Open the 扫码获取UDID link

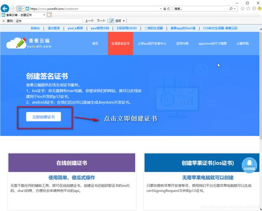tap(127, 28)
